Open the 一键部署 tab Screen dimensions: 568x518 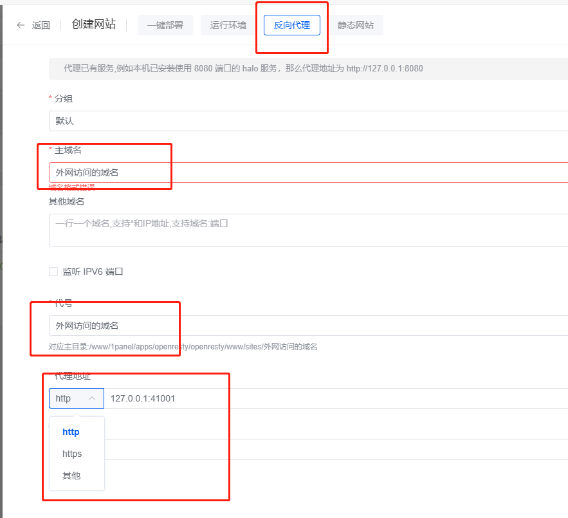[165, 25]
